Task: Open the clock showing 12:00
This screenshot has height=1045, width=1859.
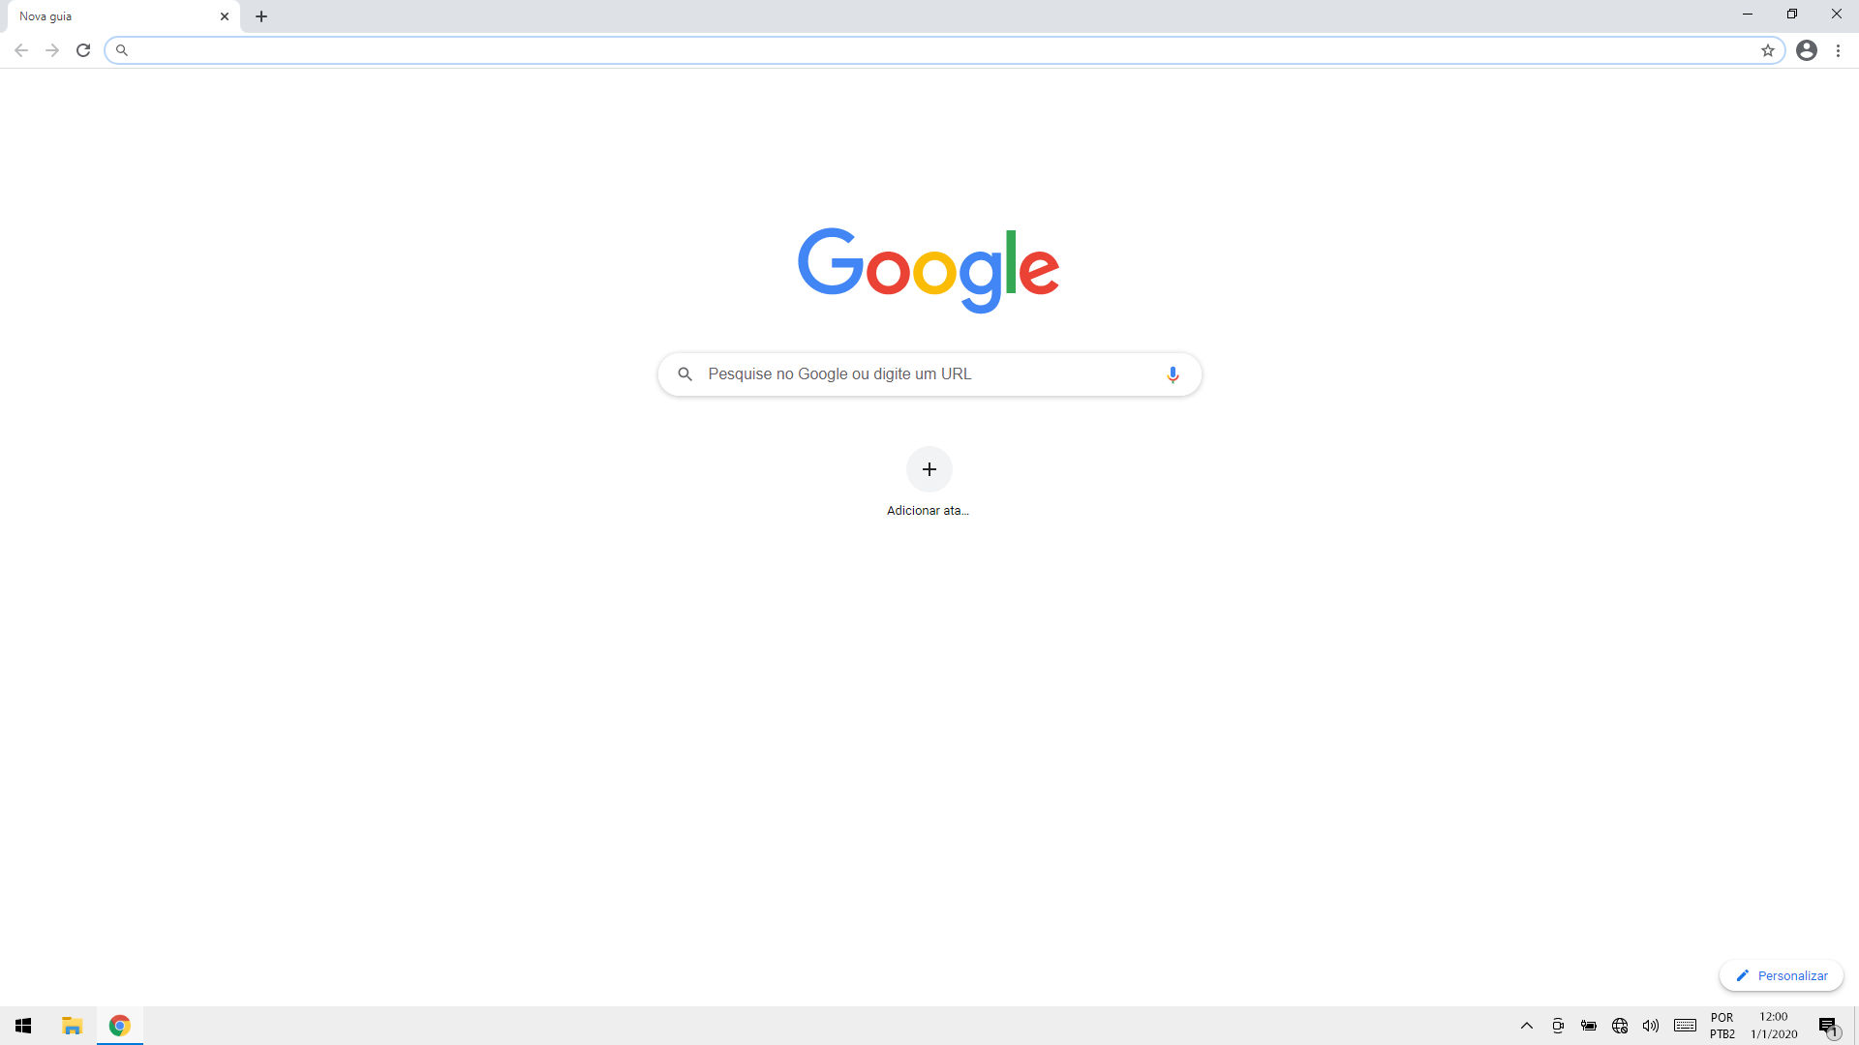Action: [x=1774, y=1026]
